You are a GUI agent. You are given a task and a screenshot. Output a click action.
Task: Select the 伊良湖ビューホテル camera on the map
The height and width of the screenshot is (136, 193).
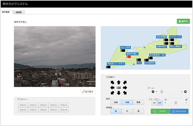(x=108, y=67)
